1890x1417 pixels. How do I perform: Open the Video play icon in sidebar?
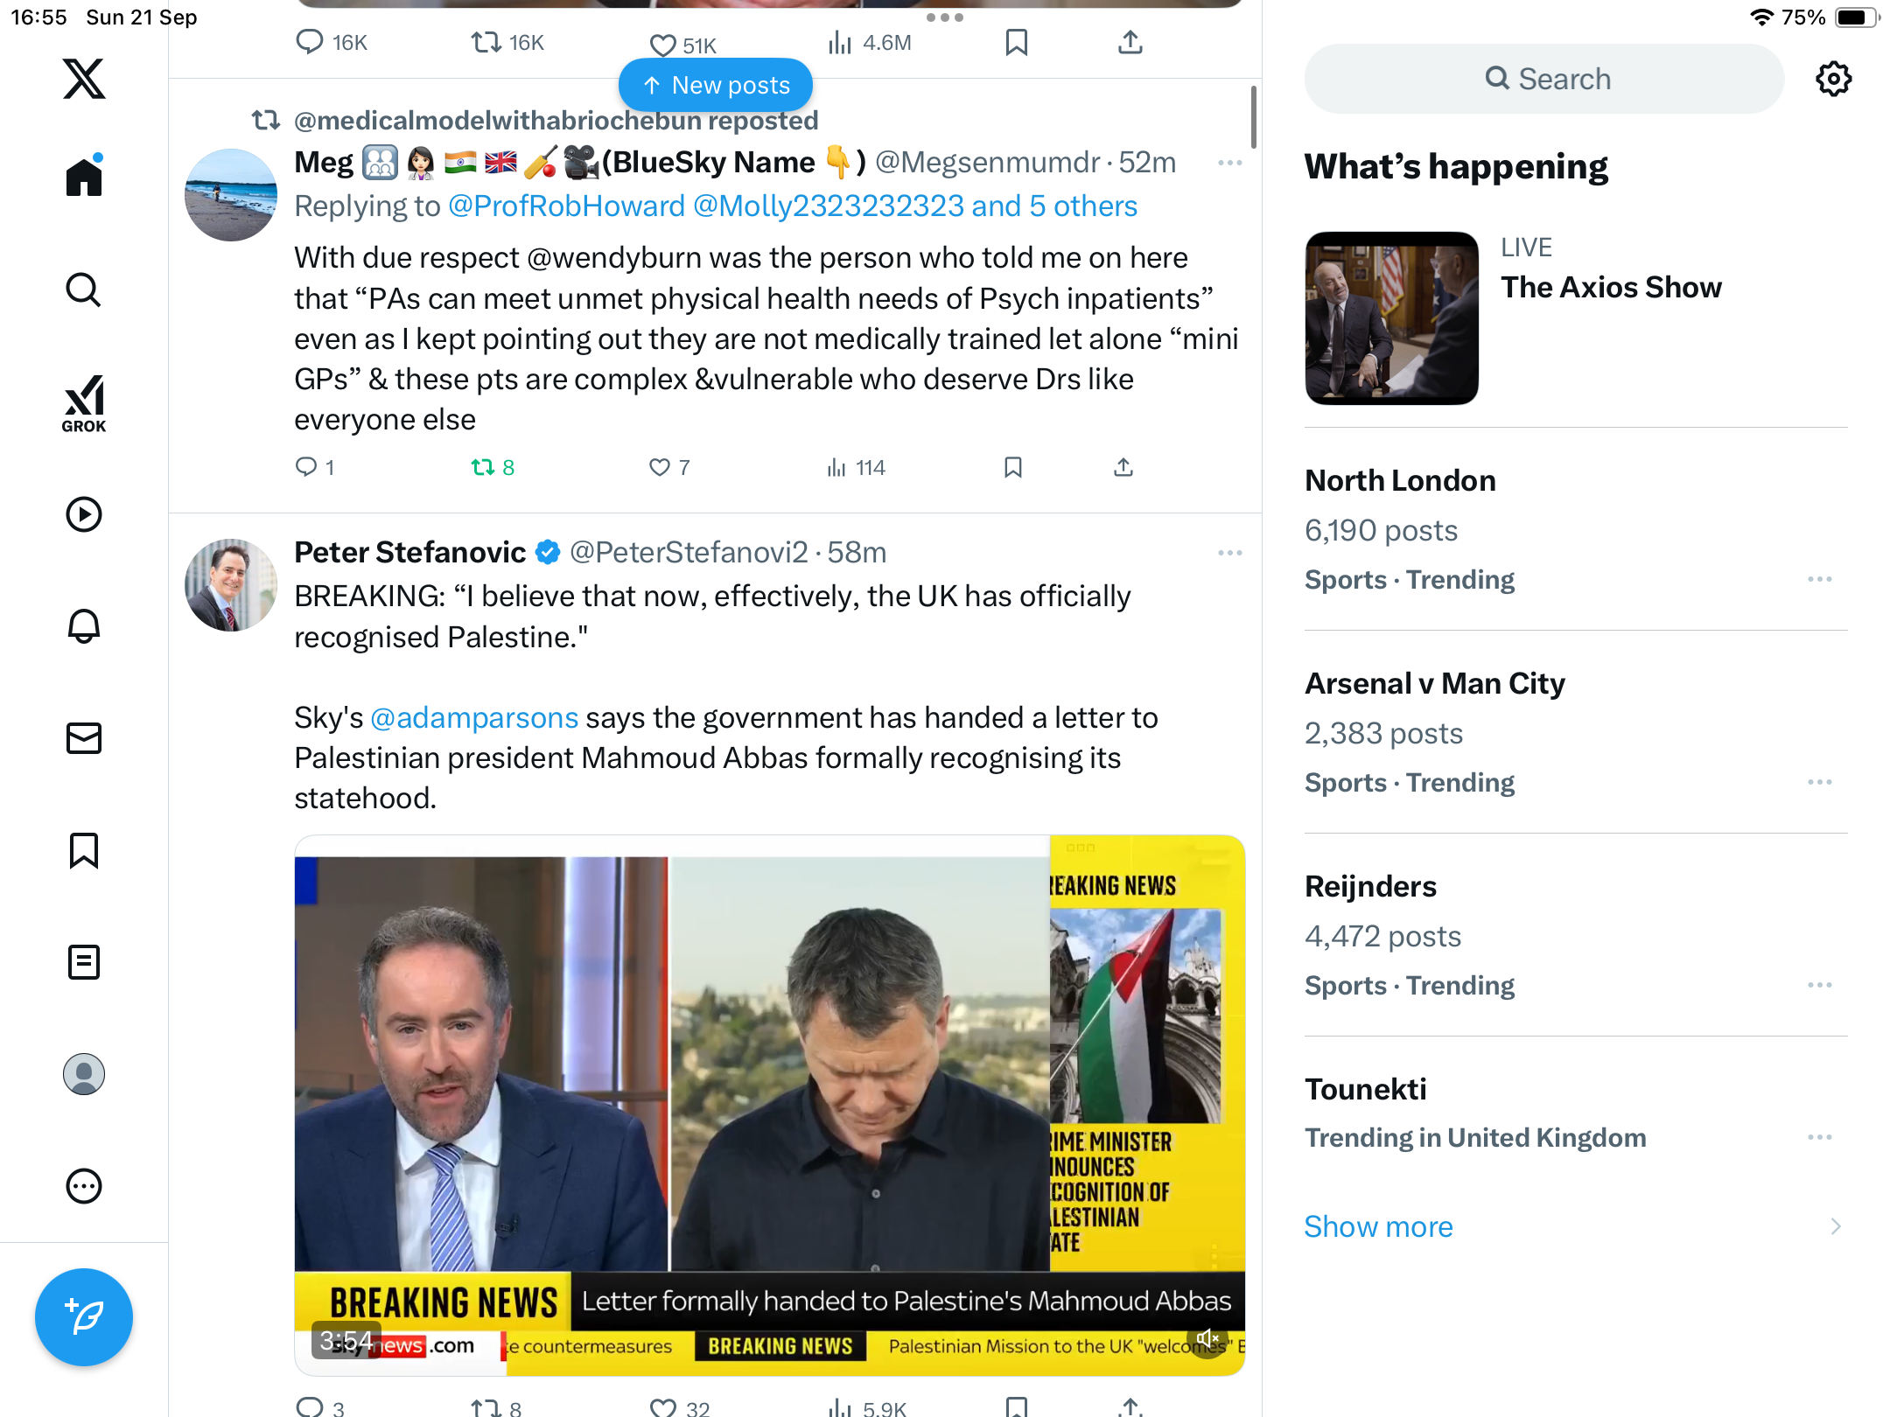click(84, 514)
